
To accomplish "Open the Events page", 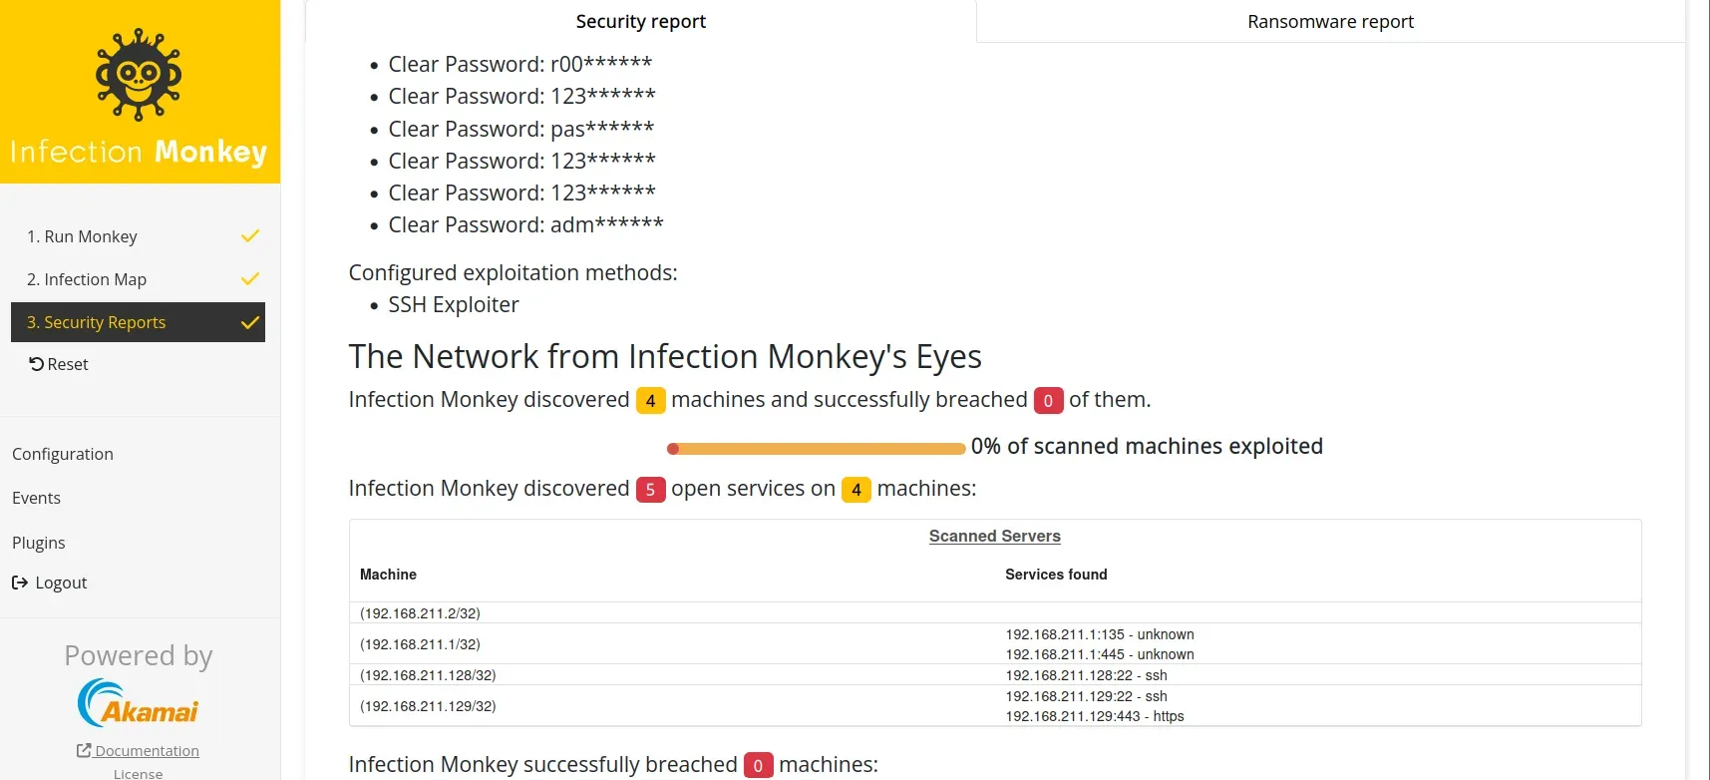I will pos(36,498).
